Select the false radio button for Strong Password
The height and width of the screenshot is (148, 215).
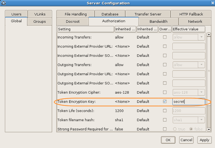(191, 129)
